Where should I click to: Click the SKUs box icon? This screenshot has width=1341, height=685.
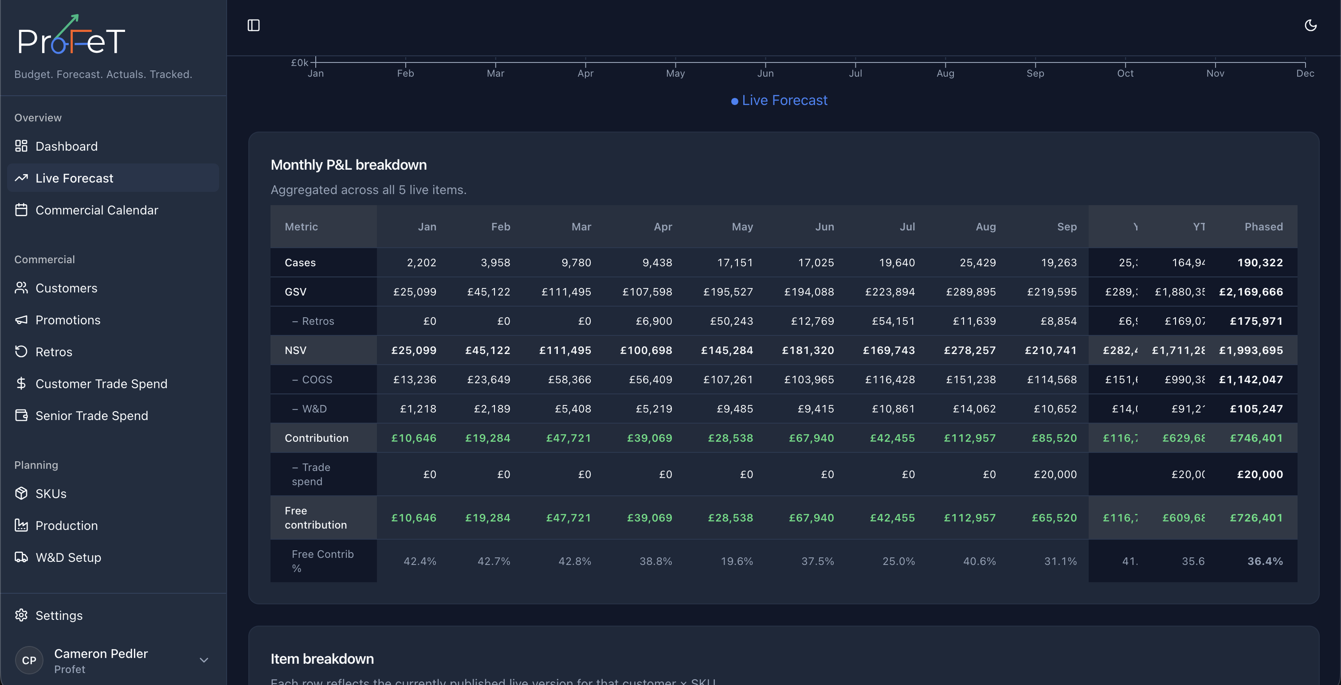coord(21,493)
